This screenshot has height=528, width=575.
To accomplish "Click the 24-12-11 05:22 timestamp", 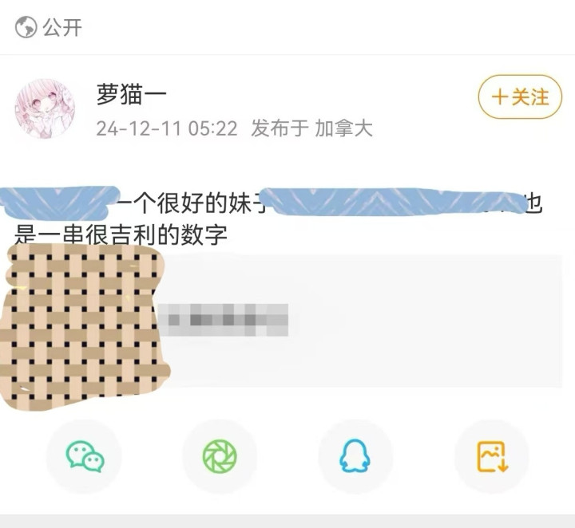I will coord(167,129).
